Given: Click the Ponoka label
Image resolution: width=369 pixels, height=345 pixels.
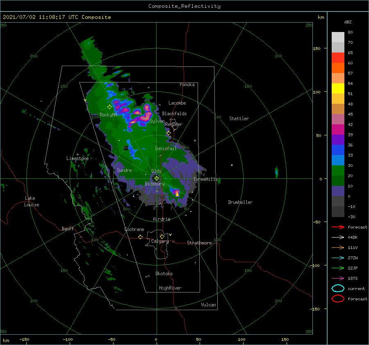Looking at the screenshot, I should [187, 85].
